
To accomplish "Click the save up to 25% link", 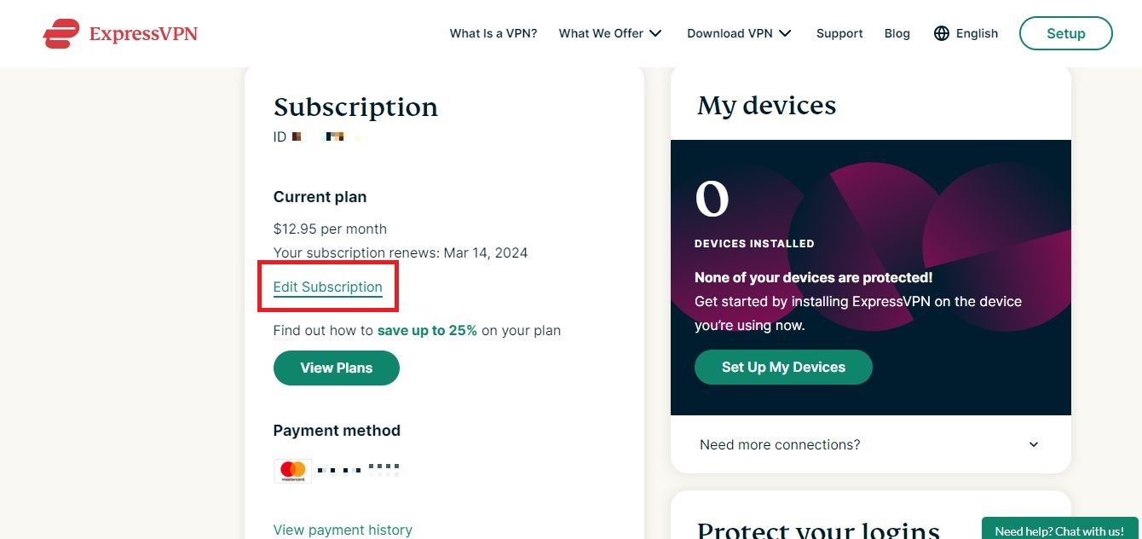I will (427, 330).
